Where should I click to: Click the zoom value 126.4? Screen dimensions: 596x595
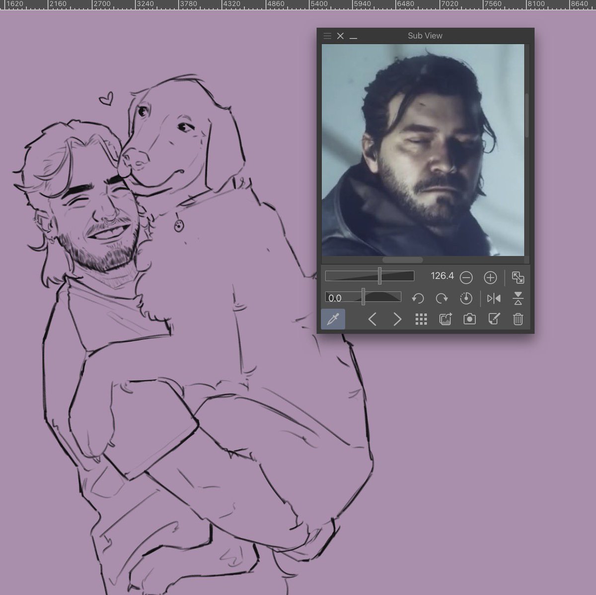[442, 276]
